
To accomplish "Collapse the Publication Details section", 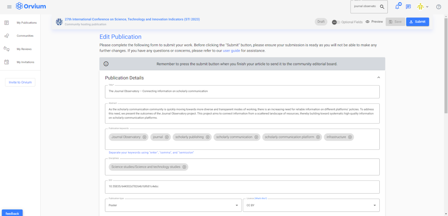I will click(x=379, y=77).
